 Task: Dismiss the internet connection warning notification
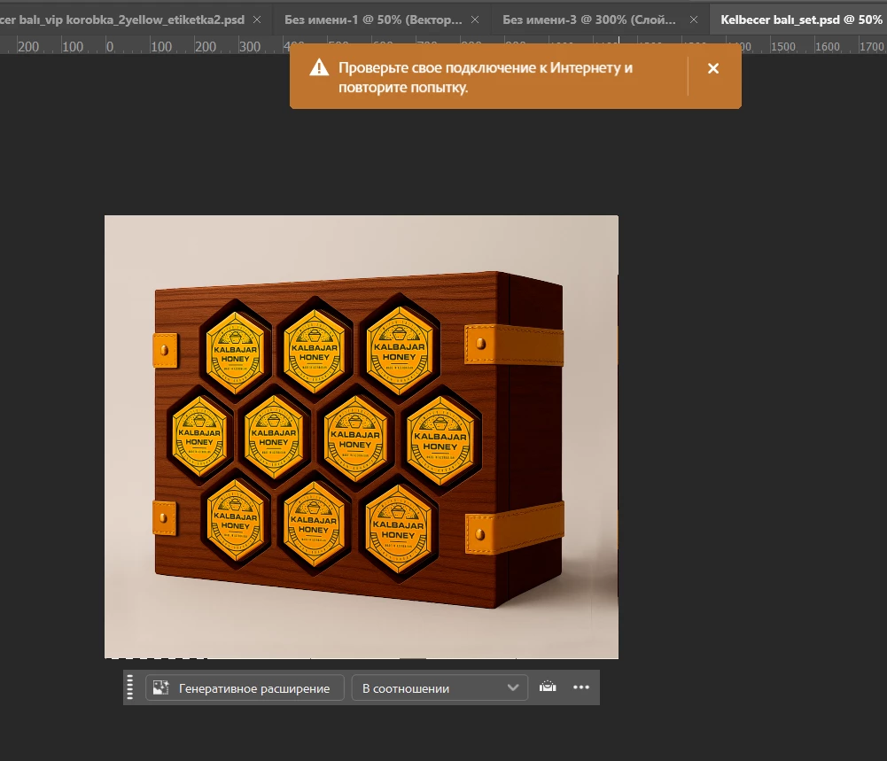coord(713,68)
